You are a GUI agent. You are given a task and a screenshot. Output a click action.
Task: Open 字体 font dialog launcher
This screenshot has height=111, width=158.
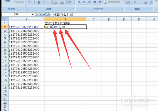click(73, 9)
